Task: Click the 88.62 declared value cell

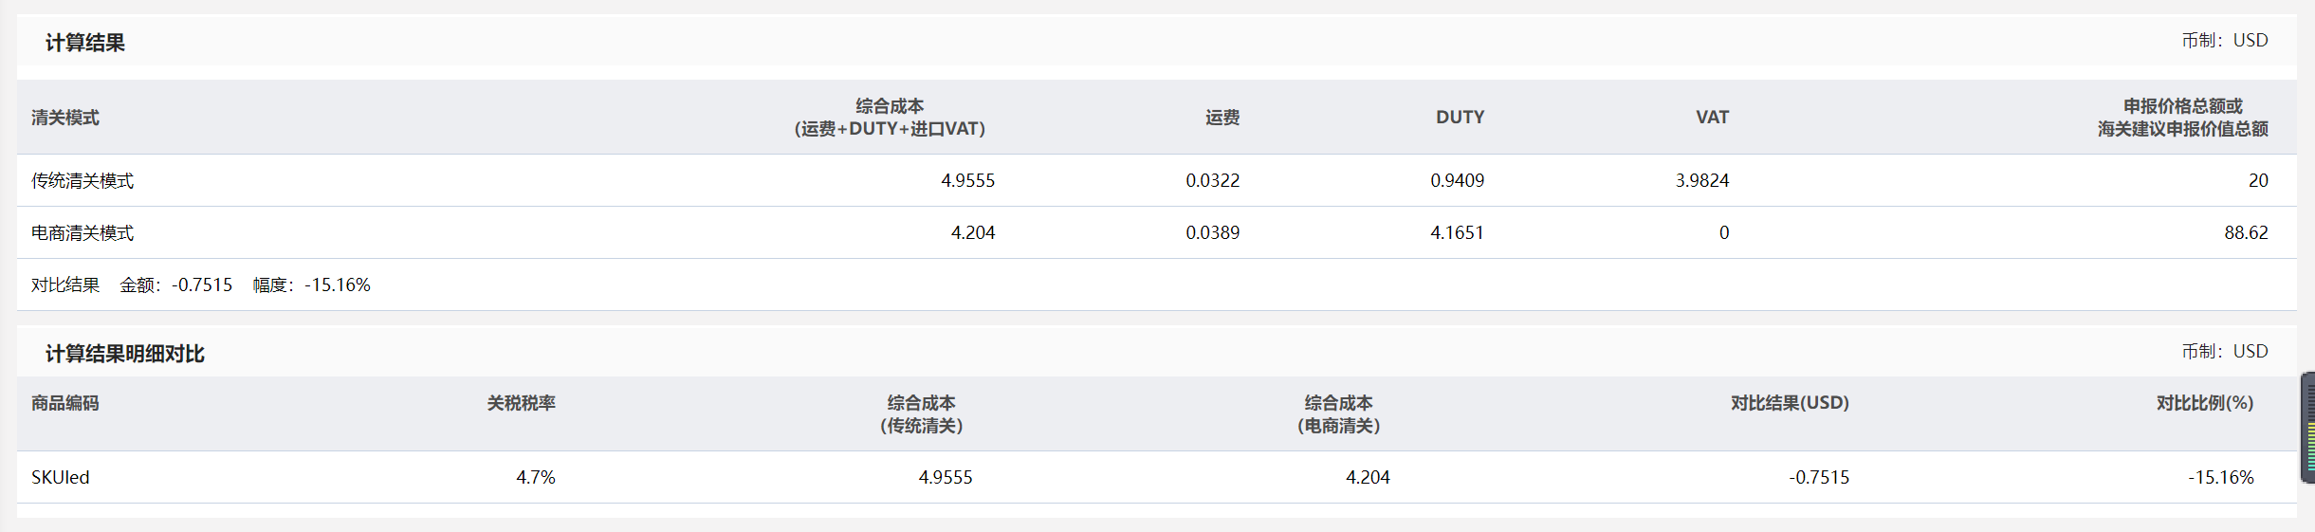Action: coord(2247,232)
